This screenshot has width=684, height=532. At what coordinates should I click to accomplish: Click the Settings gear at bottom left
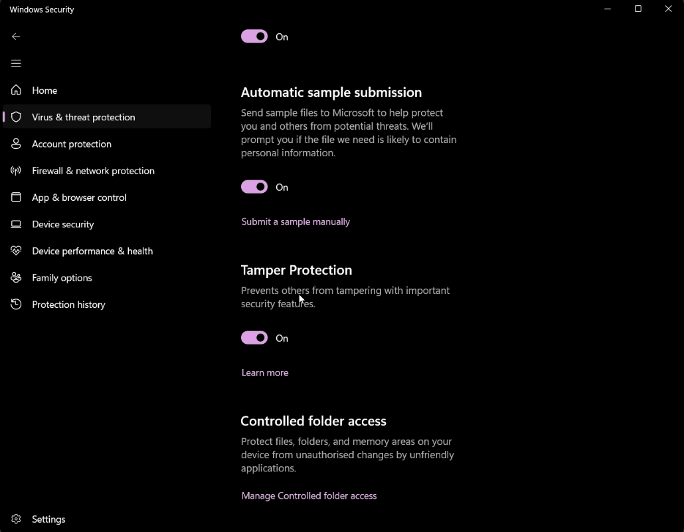pyautogui.click(x=16, y=519)
